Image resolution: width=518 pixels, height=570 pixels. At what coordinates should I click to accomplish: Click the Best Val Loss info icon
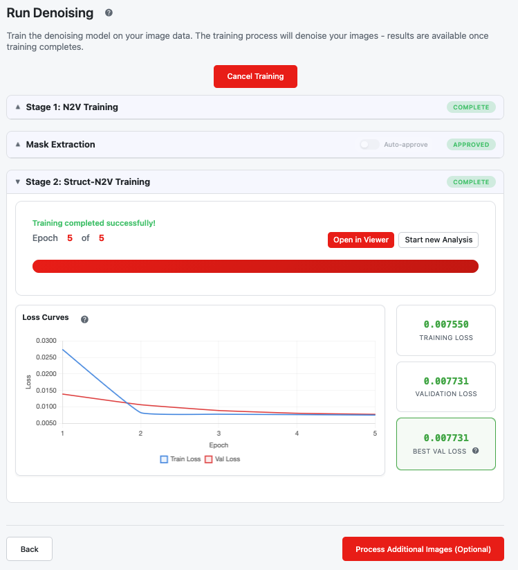[476, 451]
